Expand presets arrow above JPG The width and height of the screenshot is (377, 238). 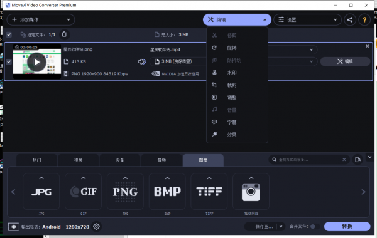coord(41,178)
